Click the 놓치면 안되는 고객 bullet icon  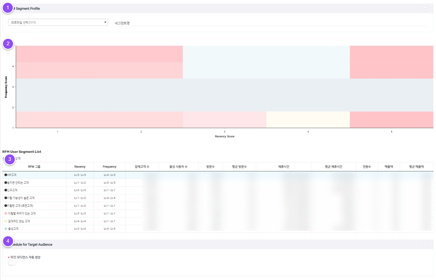point(6,183)
